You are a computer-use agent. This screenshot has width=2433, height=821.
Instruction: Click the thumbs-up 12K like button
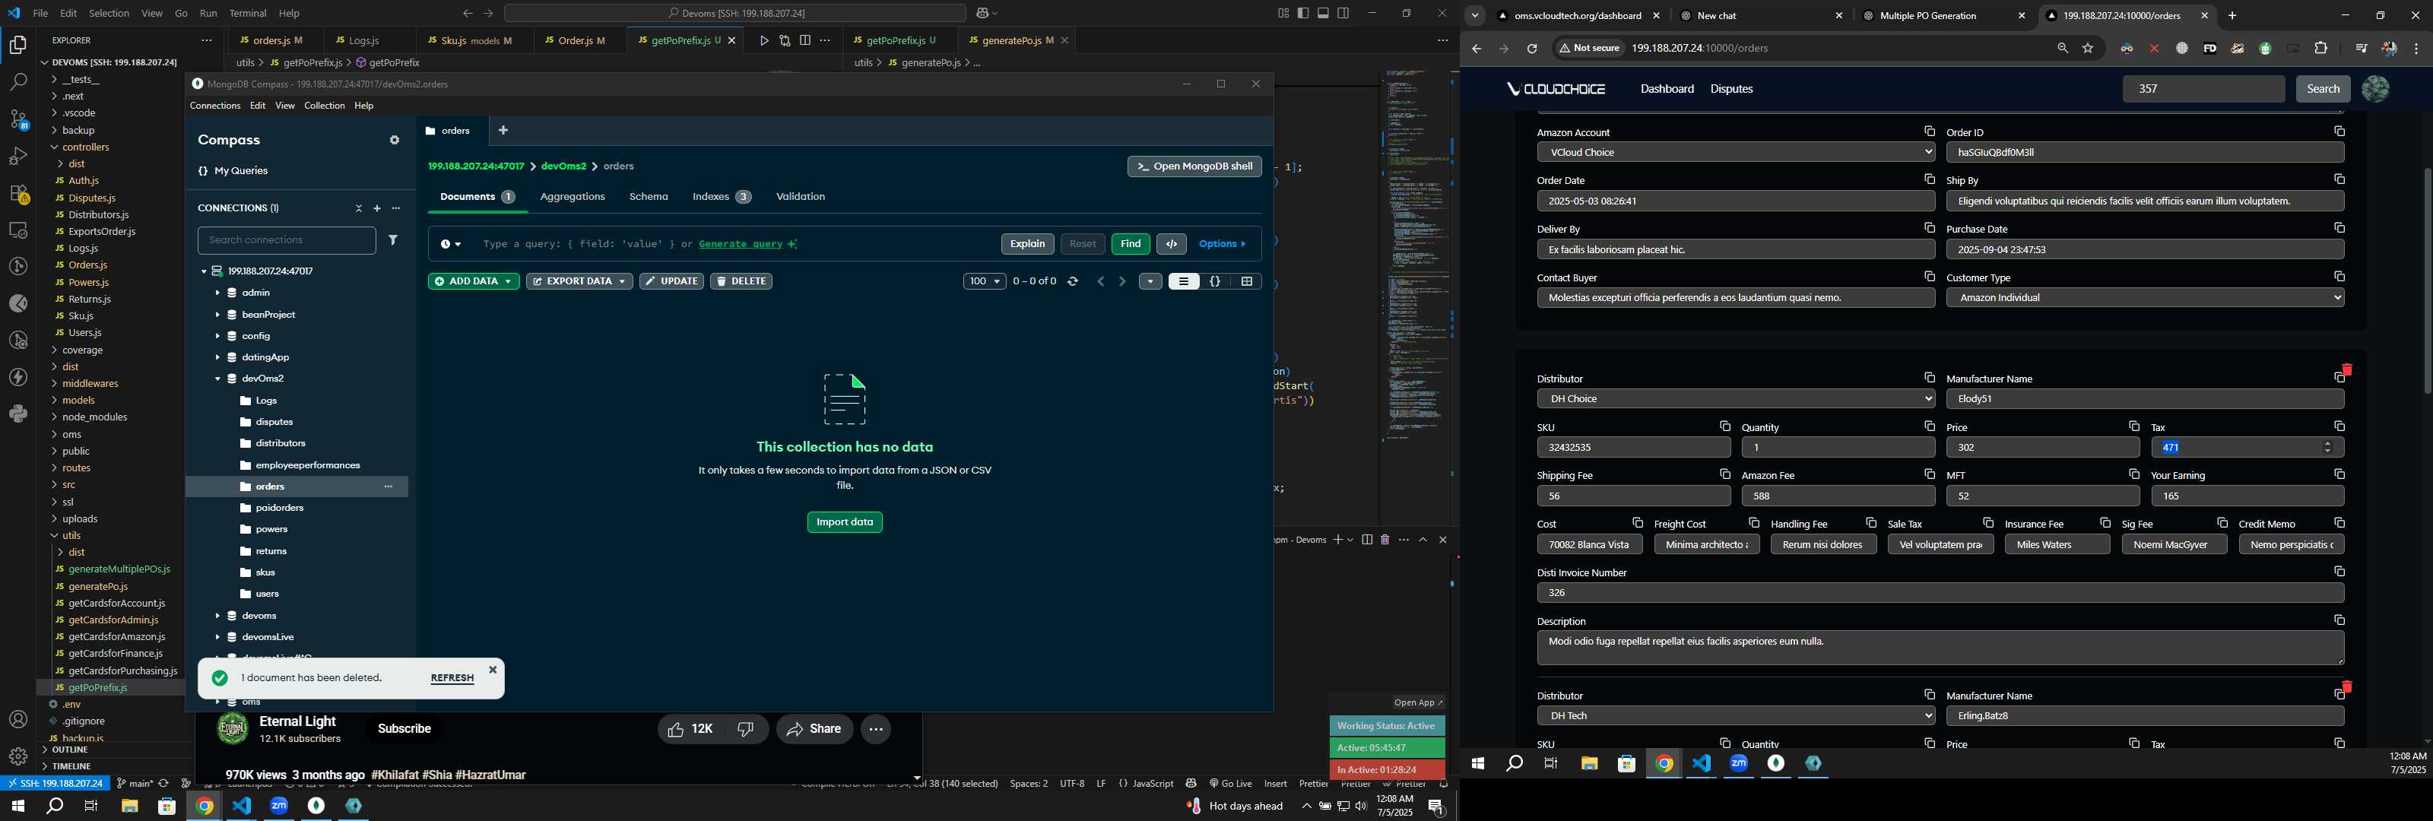pos(689,729)
